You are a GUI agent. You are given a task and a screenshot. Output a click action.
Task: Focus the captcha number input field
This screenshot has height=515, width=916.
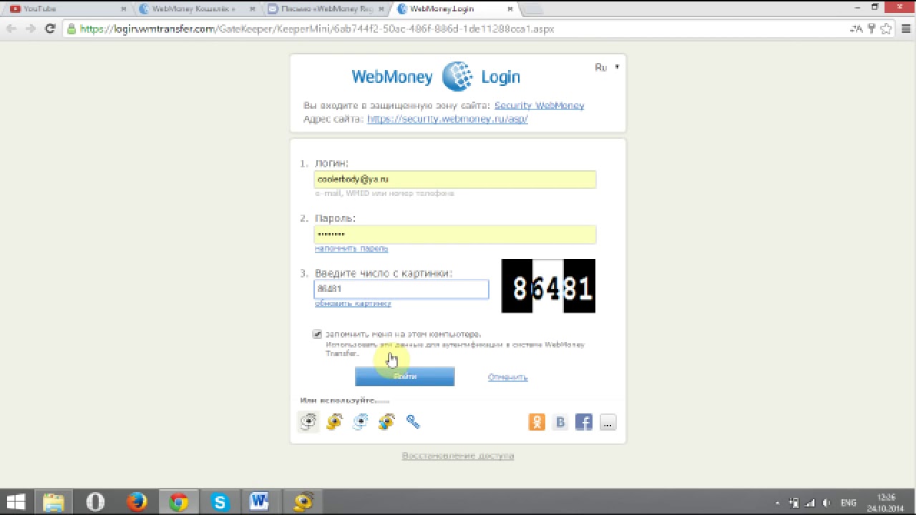pyautogui.click(x=401, y=289)
